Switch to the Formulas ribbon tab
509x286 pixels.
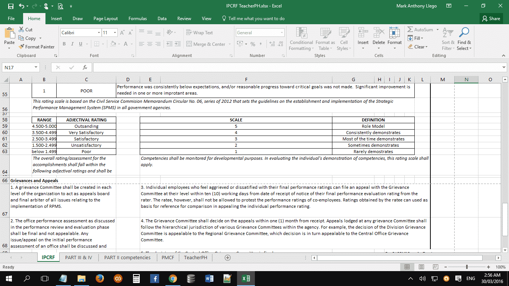[x=137, y=19]
